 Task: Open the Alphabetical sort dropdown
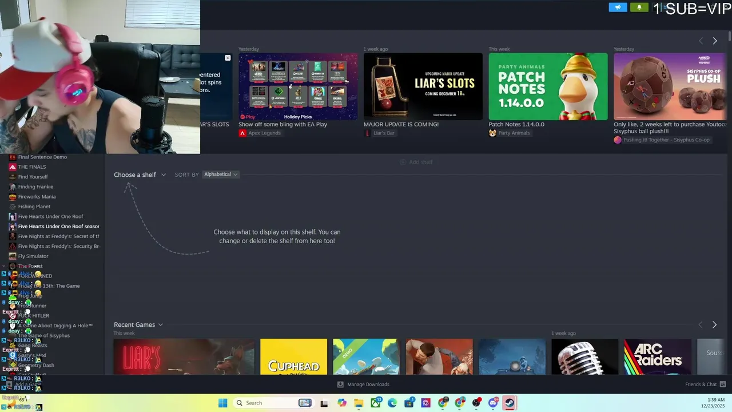[221, 175]
